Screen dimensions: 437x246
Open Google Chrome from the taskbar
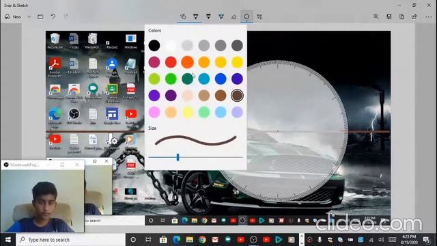(202, 240)
